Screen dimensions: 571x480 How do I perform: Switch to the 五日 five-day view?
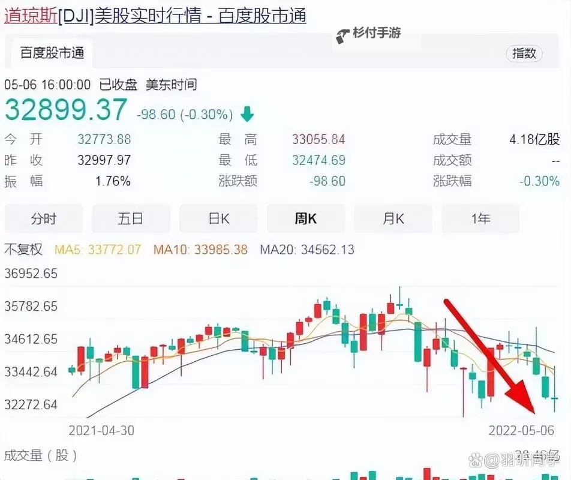[x=131, y=218]
